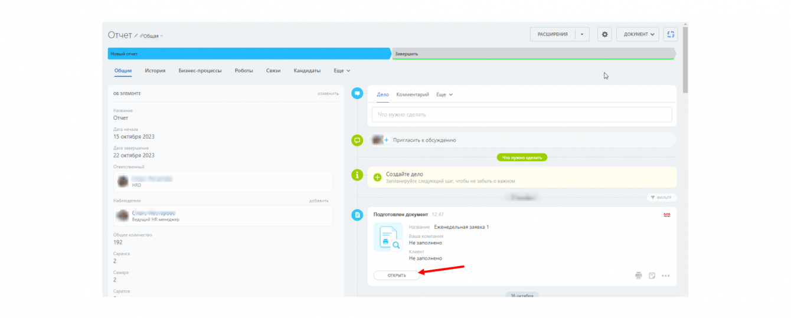Open the document preview thumbnail
The height and width of the screenshot is (318, 791).
pos(388,238)
